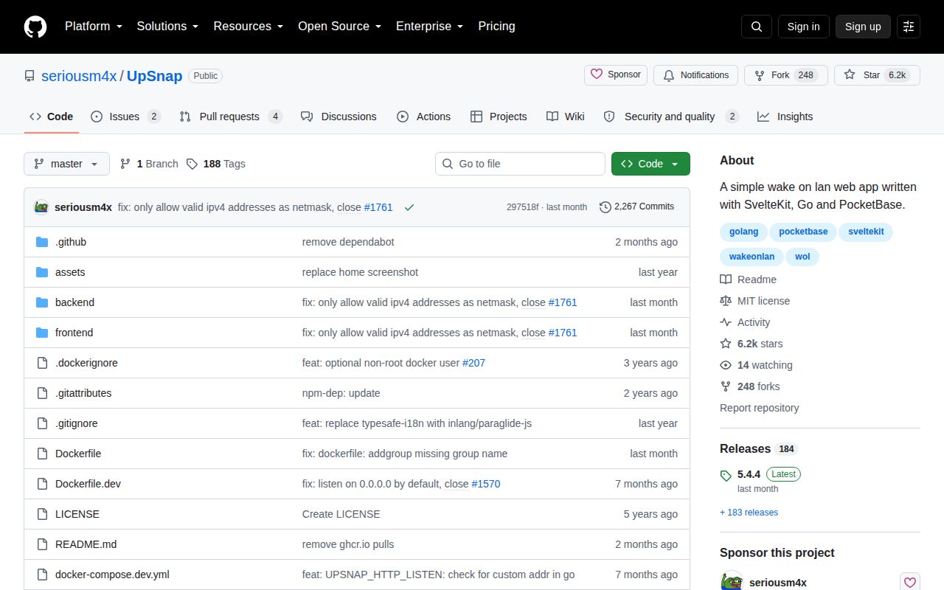Open the .dockerignore file
The image size is (944, 590).
click(86, 363)
